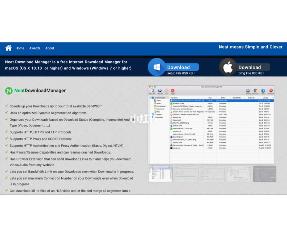This screenshot has width=287, height=237.
Task: Click the green NeatDownloadManager logo icon
Action: click(x=9, y=91)
